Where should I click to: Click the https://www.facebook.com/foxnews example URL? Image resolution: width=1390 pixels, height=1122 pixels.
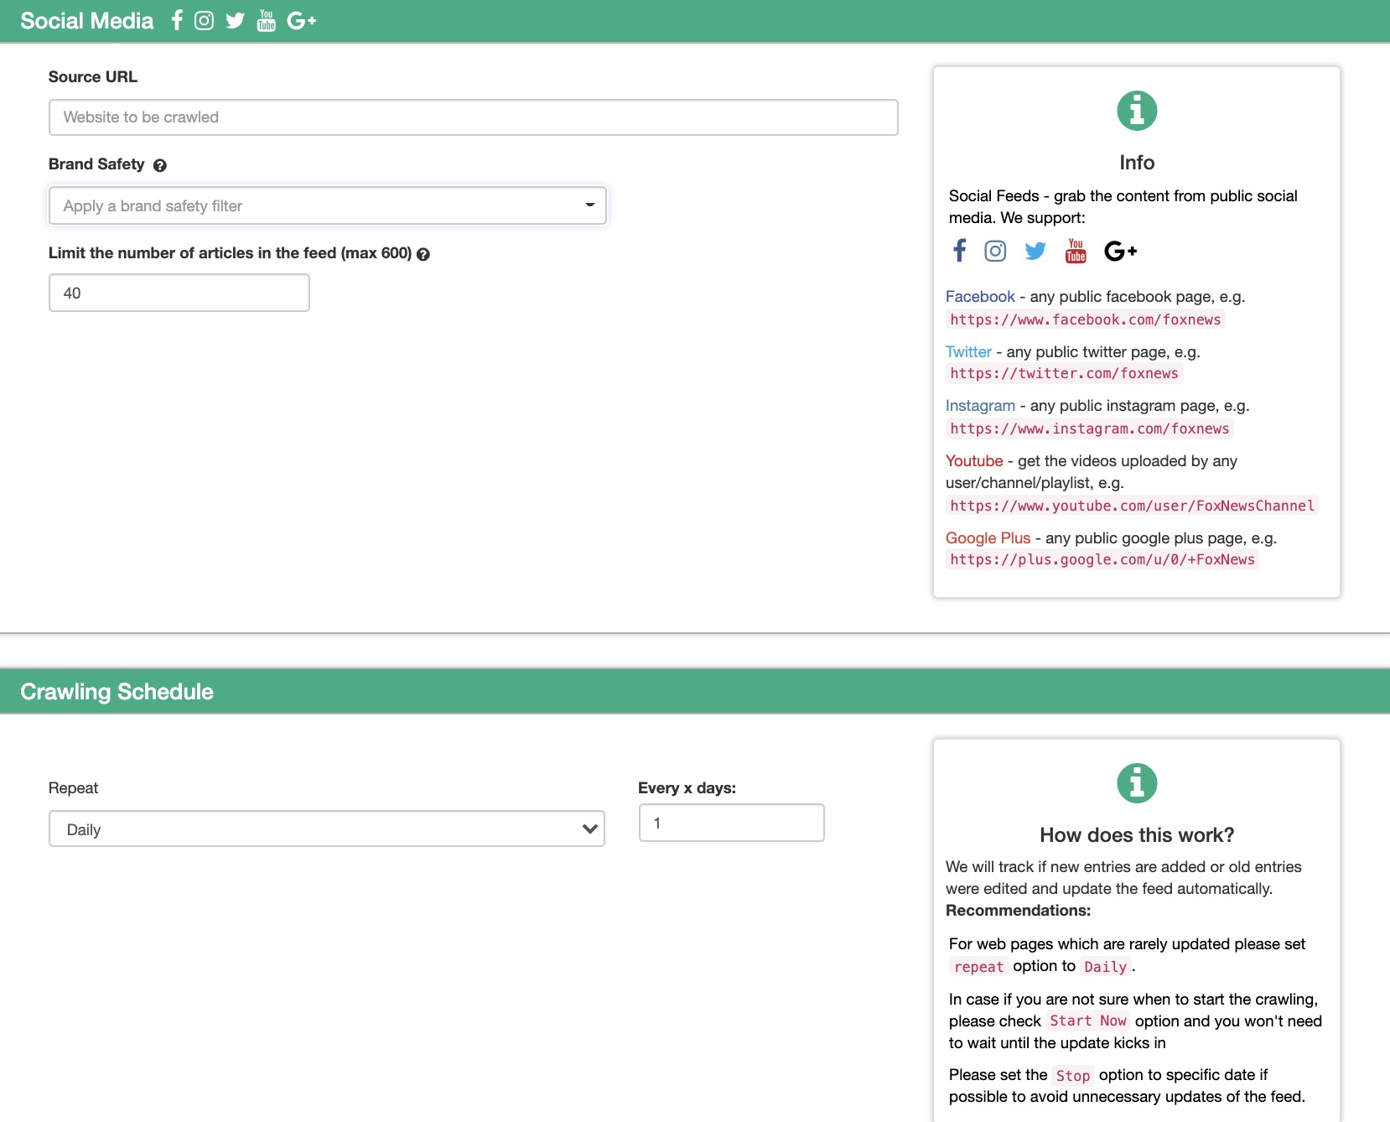1086,319
